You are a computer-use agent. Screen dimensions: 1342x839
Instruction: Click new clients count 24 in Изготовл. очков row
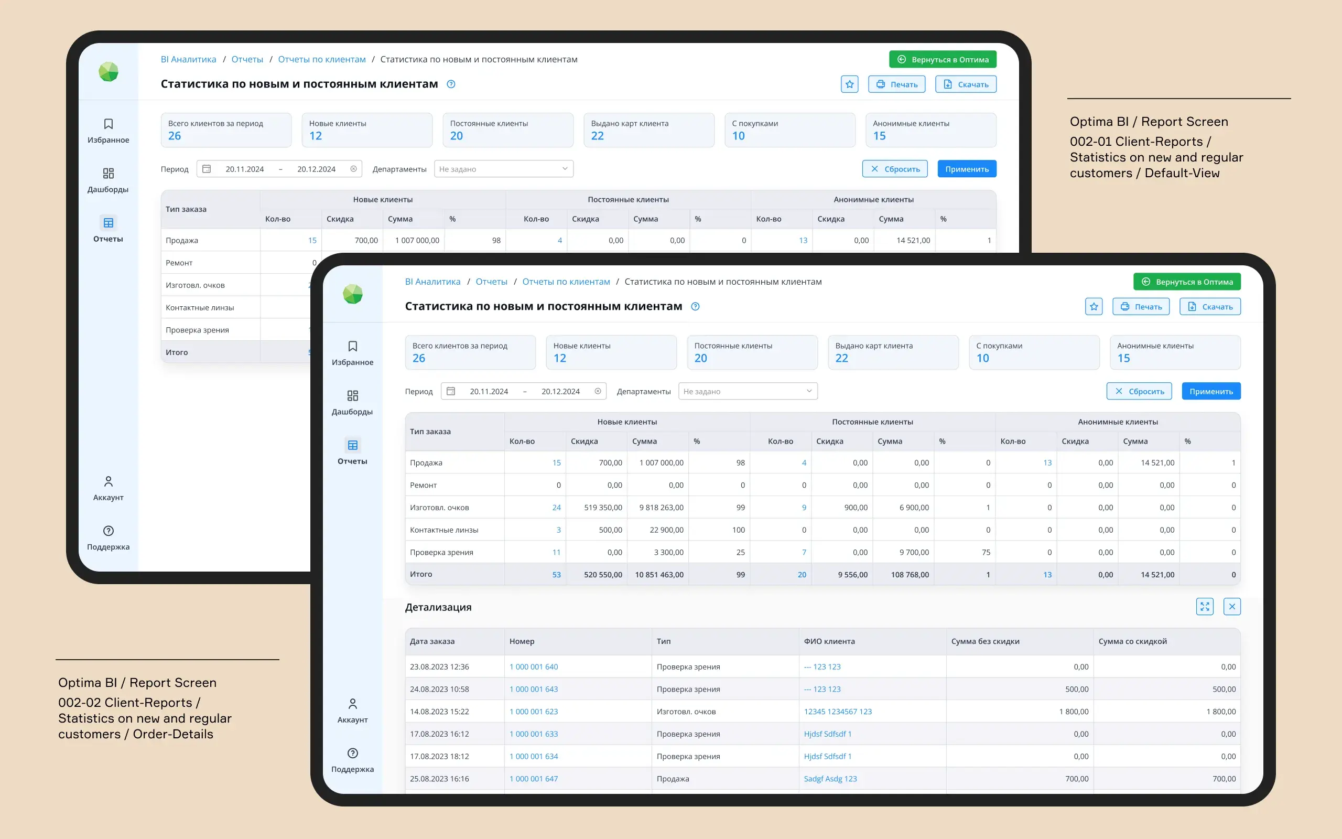point(556,507)
